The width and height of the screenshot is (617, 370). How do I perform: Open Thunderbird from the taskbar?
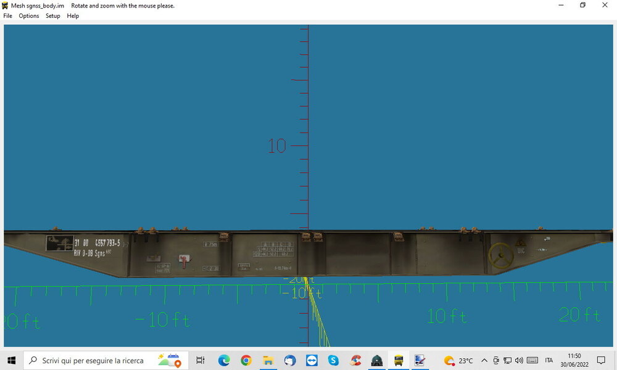coord(290,360)
